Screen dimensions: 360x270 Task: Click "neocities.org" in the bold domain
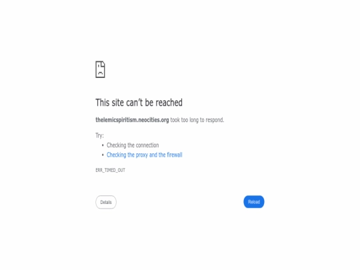(x=153, y=120)
